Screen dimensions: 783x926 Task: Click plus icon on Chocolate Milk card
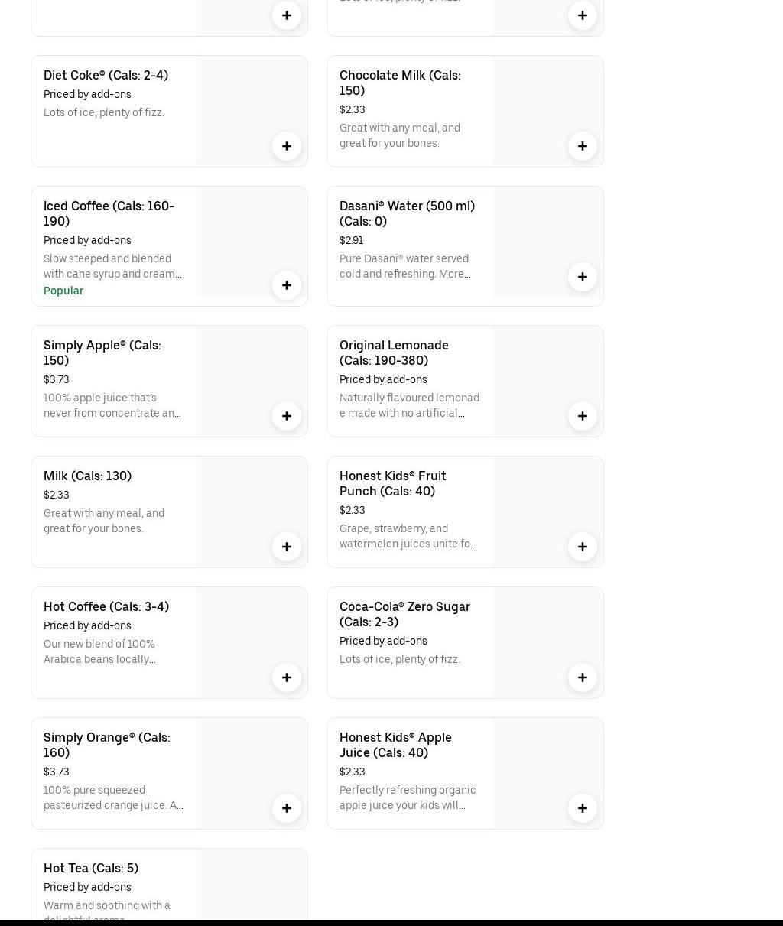pos(583,146)
